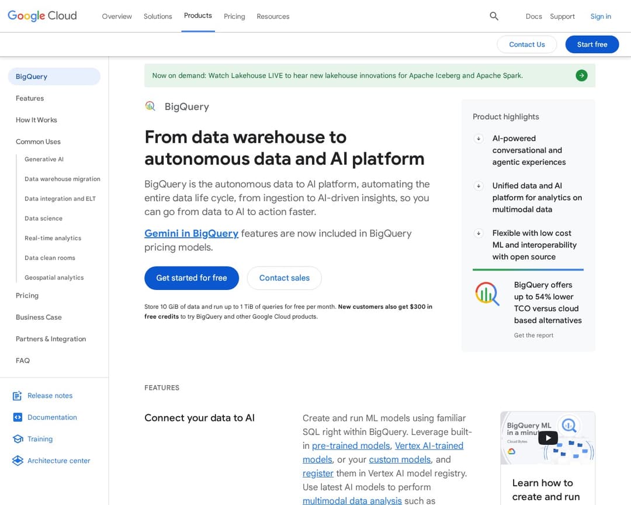The height and width of the screenshot is (505, 631).
Task: Open Documentation link text
Action: (x=52, y=417)
